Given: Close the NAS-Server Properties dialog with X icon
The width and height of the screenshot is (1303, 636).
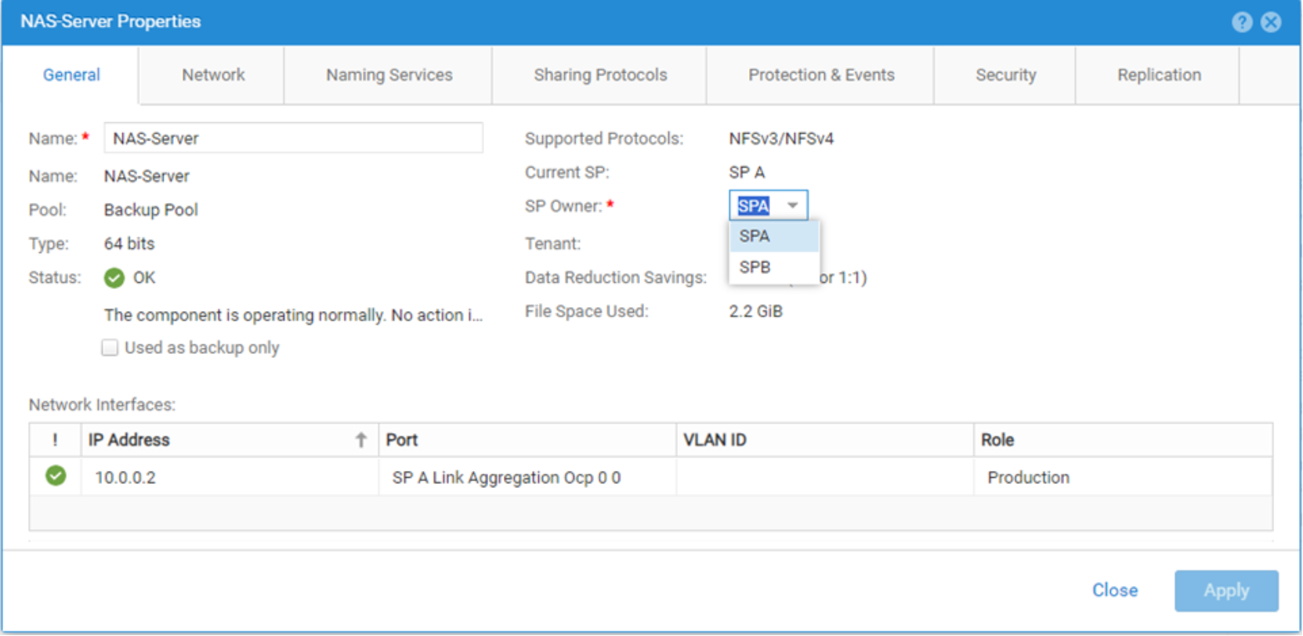Looking at the screenshot, I should [x=1271, y=22].
